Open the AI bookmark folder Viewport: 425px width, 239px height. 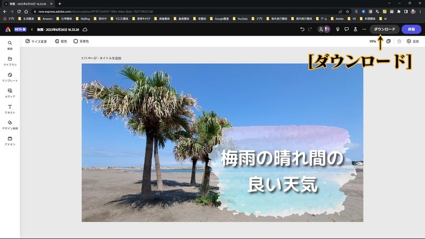383,19
